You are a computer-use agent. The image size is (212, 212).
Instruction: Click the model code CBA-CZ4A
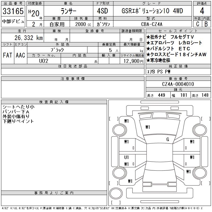point(154,24)
